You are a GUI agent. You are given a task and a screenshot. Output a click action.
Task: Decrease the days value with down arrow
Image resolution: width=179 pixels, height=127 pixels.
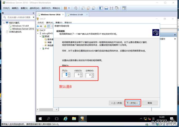[69, 76]
